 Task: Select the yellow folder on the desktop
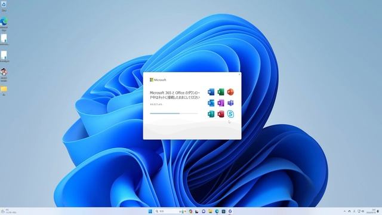pyautogui.click(x=4, y=90)
